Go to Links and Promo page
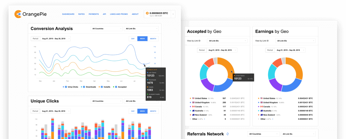Screen dimensions: 346x139 pos(119,14)
